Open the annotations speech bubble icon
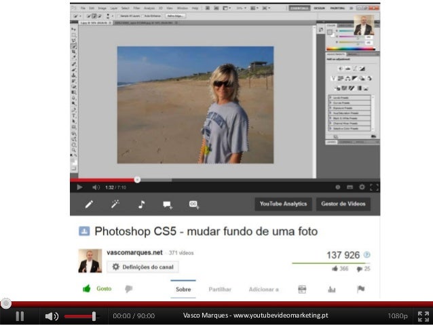Image resolution: width=433 pixels, height=325 pixels. tap(168, 205)
